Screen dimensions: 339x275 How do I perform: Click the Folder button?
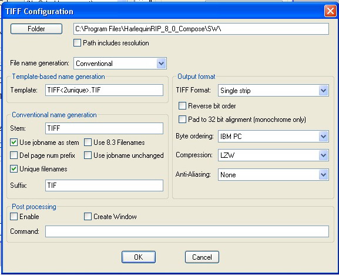(36, 29)
